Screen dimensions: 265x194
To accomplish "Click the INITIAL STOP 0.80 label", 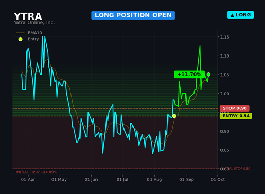I will pyautogui.click(x=237, y=169).
